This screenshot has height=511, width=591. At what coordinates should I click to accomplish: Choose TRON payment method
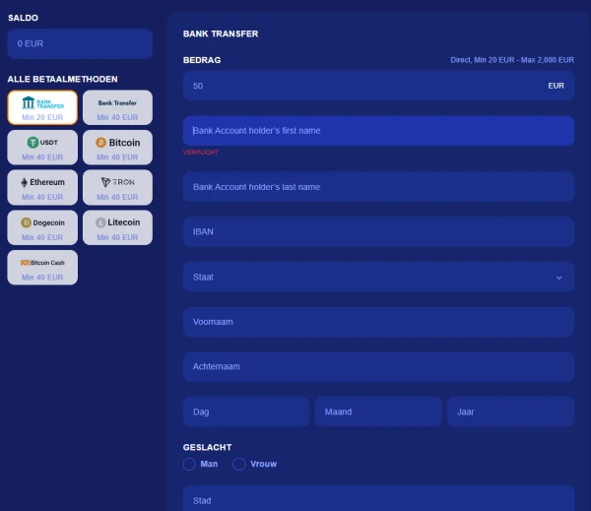pyautogui.click(x=117, y=186)
